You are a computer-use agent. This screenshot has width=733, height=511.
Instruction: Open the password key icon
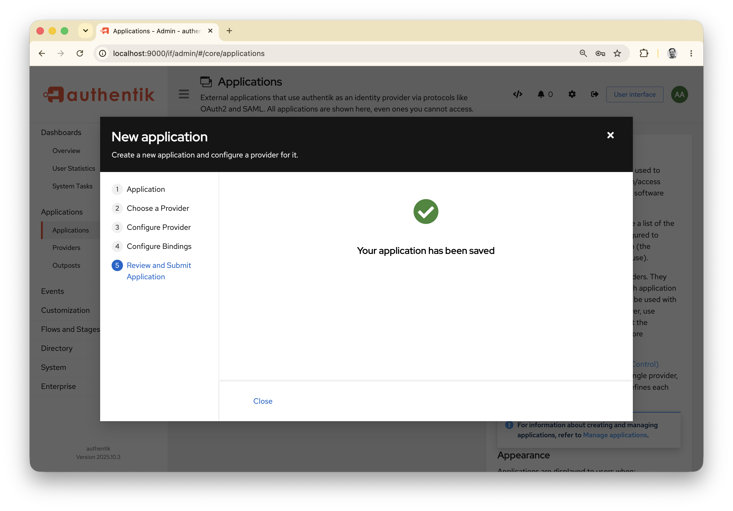pyautogui.click(x=600, y=53)
